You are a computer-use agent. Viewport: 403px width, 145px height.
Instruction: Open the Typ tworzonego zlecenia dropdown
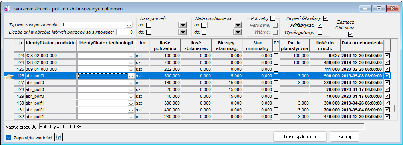point(129,25)
